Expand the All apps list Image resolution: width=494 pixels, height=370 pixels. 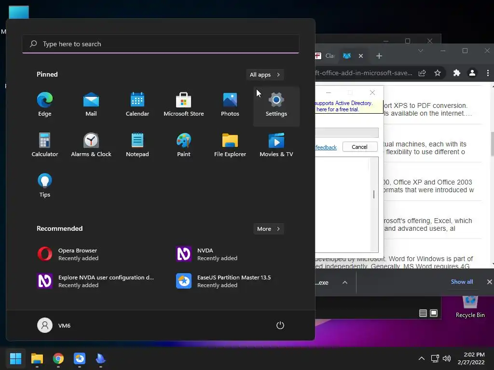[x=265, y=75]
